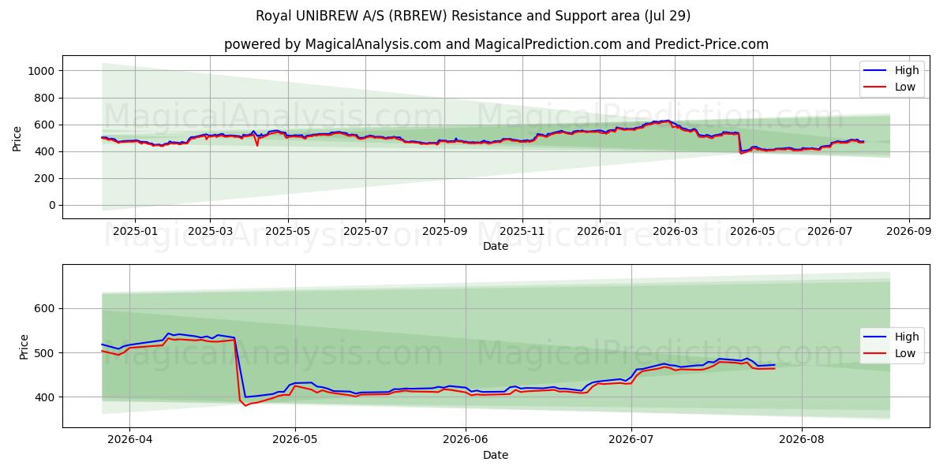Click the '2025-07' x-axis tick label
This screenshot has height=473, width=947.
[x=365, y=232]
